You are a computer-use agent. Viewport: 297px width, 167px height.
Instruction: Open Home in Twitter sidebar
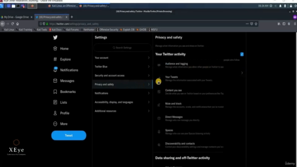click(x=61, y=48)
